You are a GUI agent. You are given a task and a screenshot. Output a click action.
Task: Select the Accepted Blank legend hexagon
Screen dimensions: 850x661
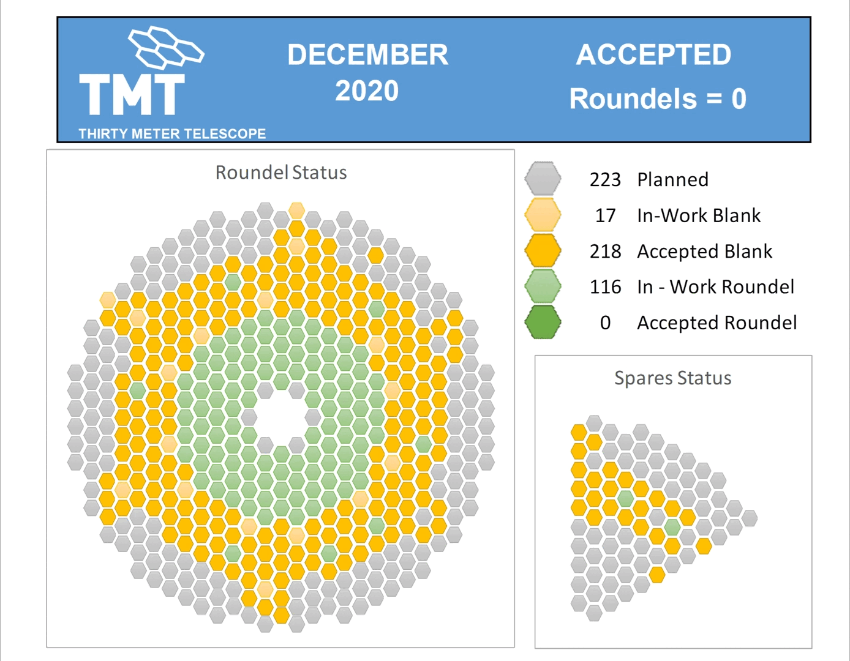[x=543, y=251]
